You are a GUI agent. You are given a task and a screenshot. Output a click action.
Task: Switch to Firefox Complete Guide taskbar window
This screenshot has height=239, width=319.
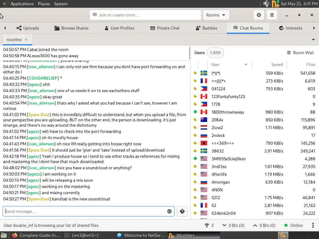pyautogui.click(x=36, y=235)
